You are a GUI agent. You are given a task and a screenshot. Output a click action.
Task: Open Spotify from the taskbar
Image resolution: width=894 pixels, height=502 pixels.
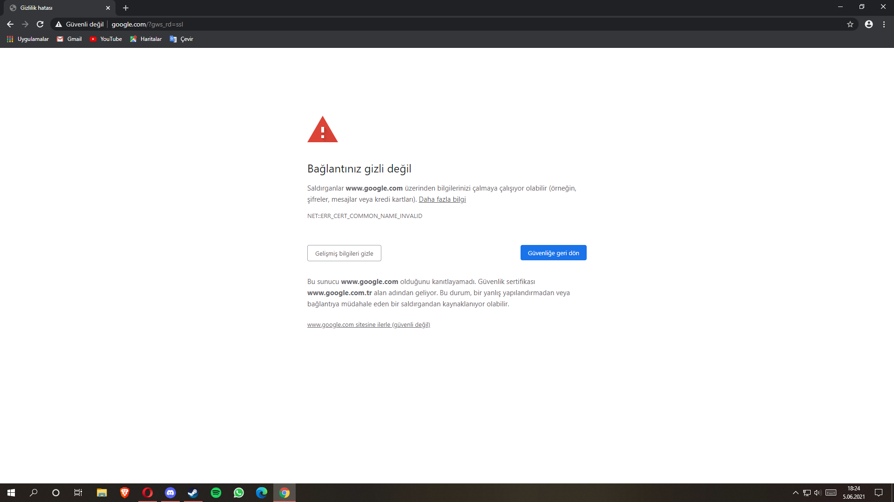tap(216, 493)
